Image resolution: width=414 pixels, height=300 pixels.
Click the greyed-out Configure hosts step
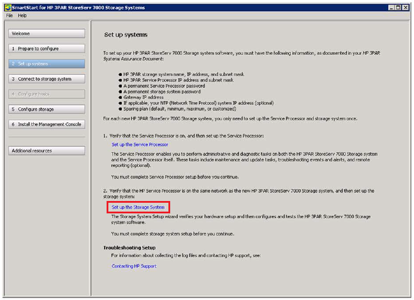coord(47,94)
